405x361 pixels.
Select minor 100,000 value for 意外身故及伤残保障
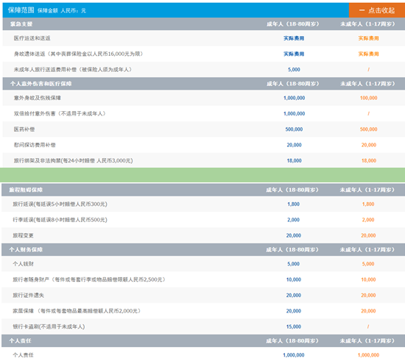369,98
